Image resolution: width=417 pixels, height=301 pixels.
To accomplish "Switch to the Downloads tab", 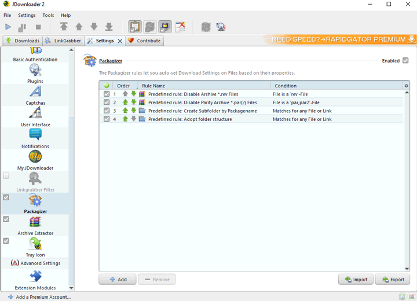I will (23, 41).
